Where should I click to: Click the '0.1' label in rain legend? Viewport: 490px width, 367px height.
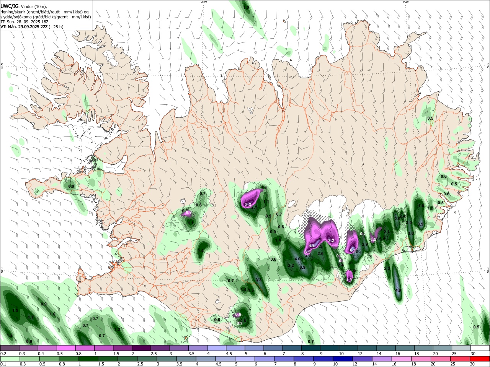coord(3,364)
